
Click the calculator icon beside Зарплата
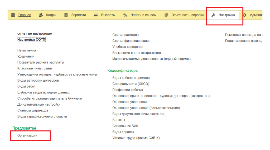[x=66, y=15]
